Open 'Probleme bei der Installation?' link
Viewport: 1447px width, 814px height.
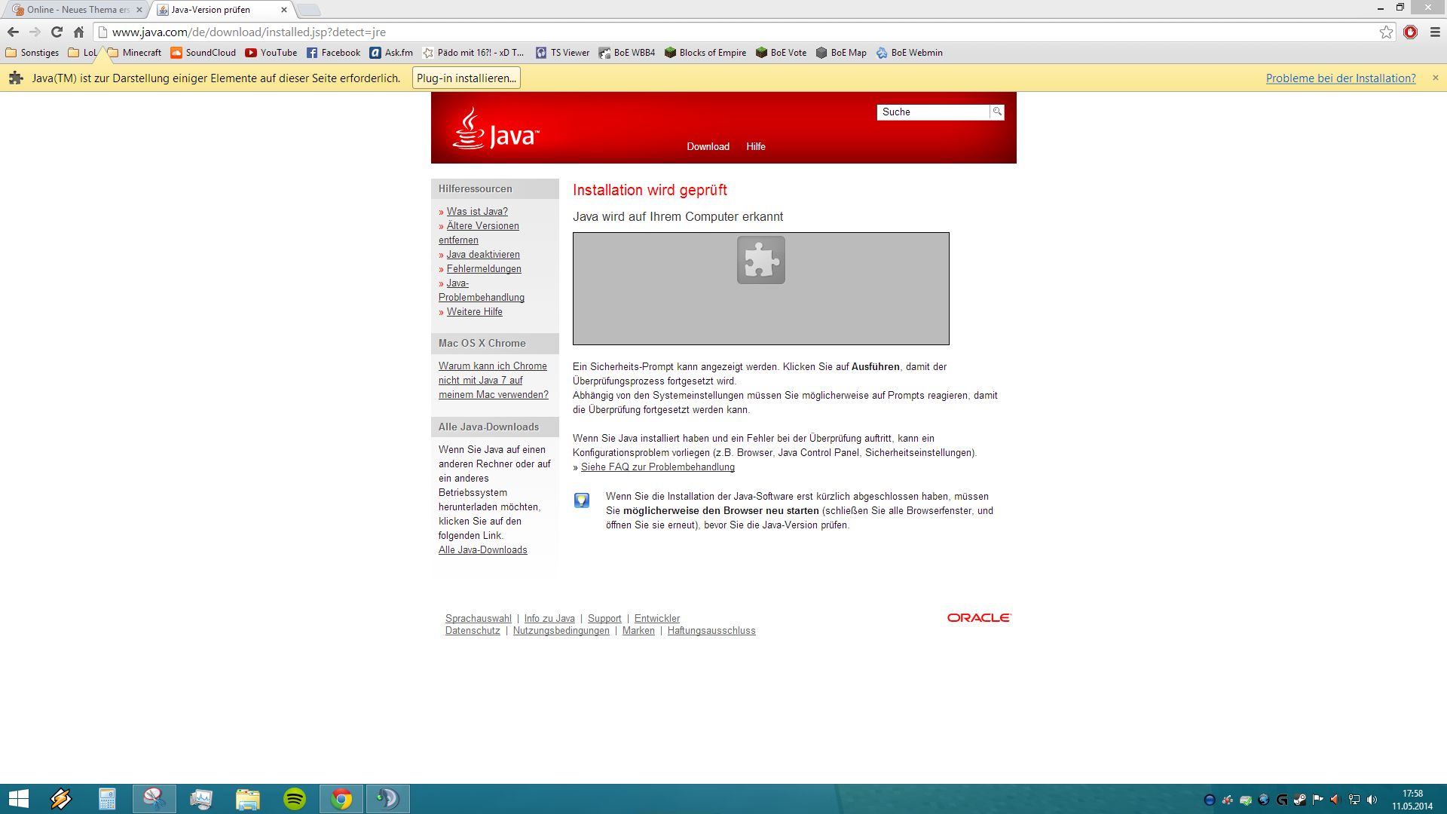[x=1341, y=78]
